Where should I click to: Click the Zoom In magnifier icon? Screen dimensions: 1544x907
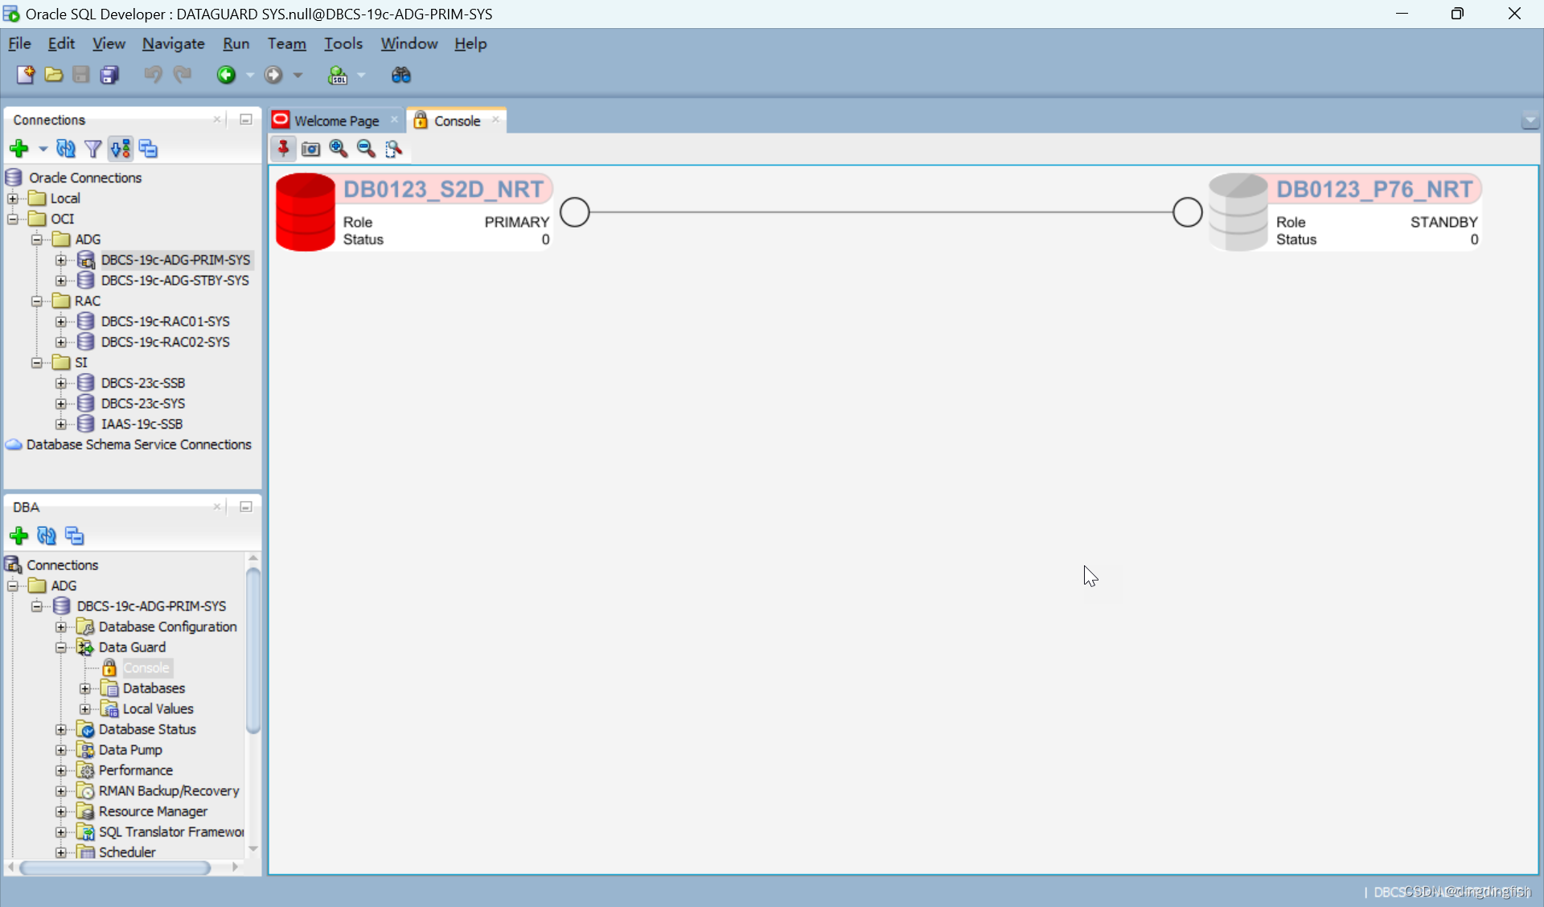click(x=339, y=149)
